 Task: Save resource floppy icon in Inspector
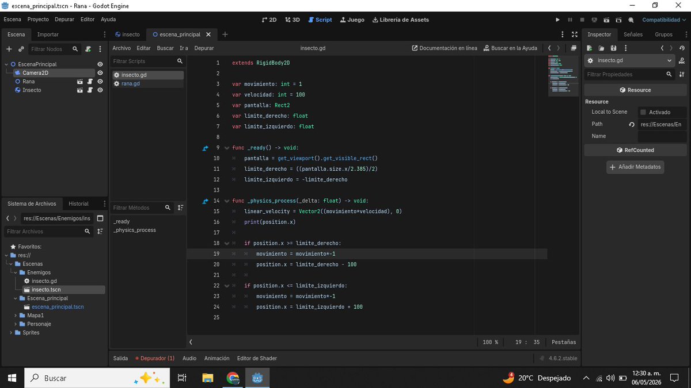[613, 48]
